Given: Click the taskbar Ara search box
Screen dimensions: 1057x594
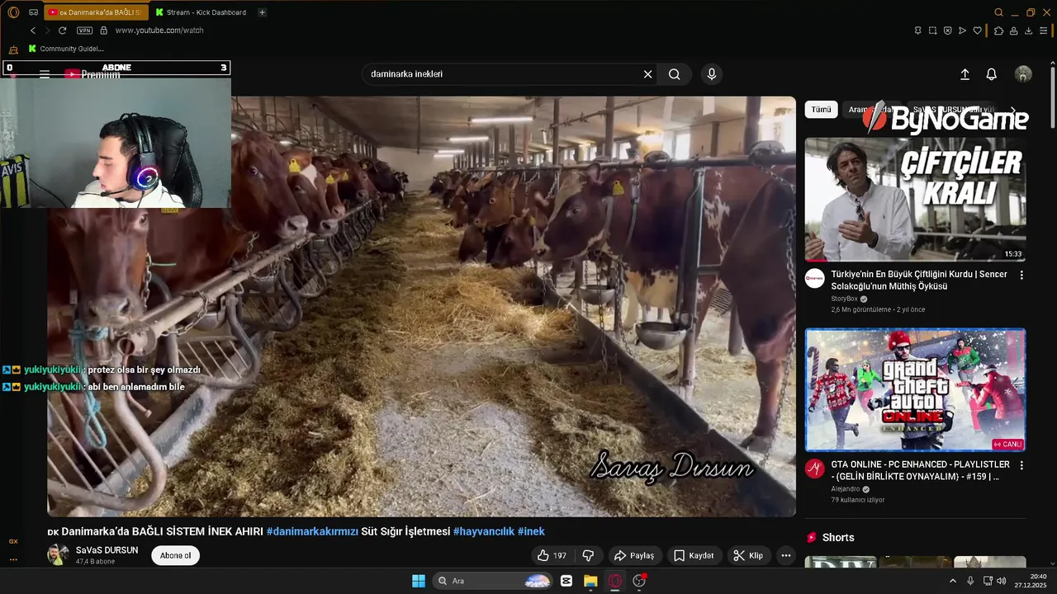Looking at the screenshot, I should click(x=494, y=581).
